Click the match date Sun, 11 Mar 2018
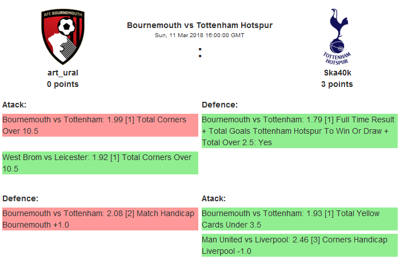This screenshot has height=263, width=400. click(x=199, y=35)
